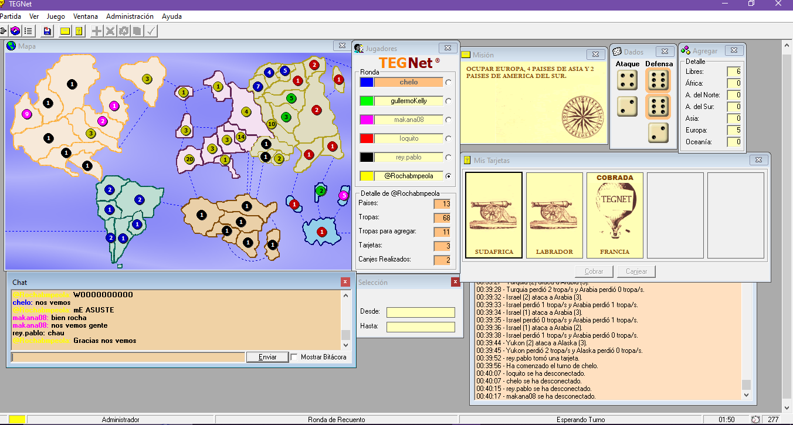Click the attack crossed-swords toolbar icon
The width and height of the screenshot is (793, 425).
coord(110,30)
